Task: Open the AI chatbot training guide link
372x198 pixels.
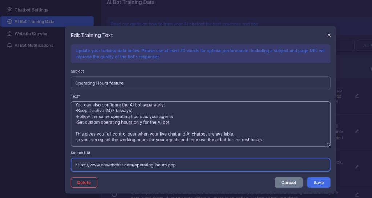Action: click(185, 24)
